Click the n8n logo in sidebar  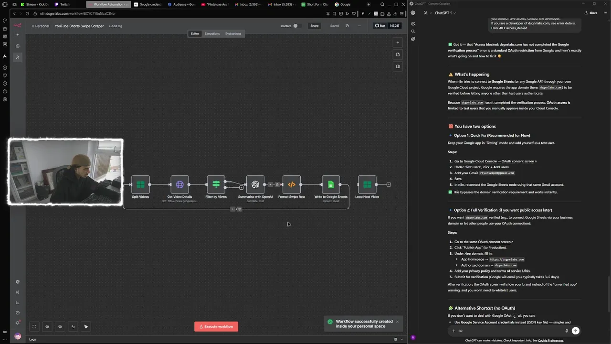[x=17, y=25]
